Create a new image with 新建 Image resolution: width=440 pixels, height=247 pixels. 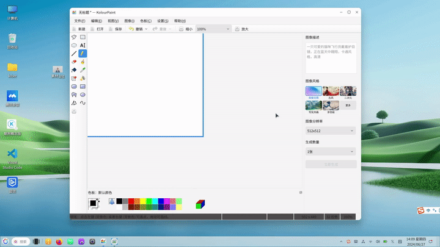coord(79,29)
